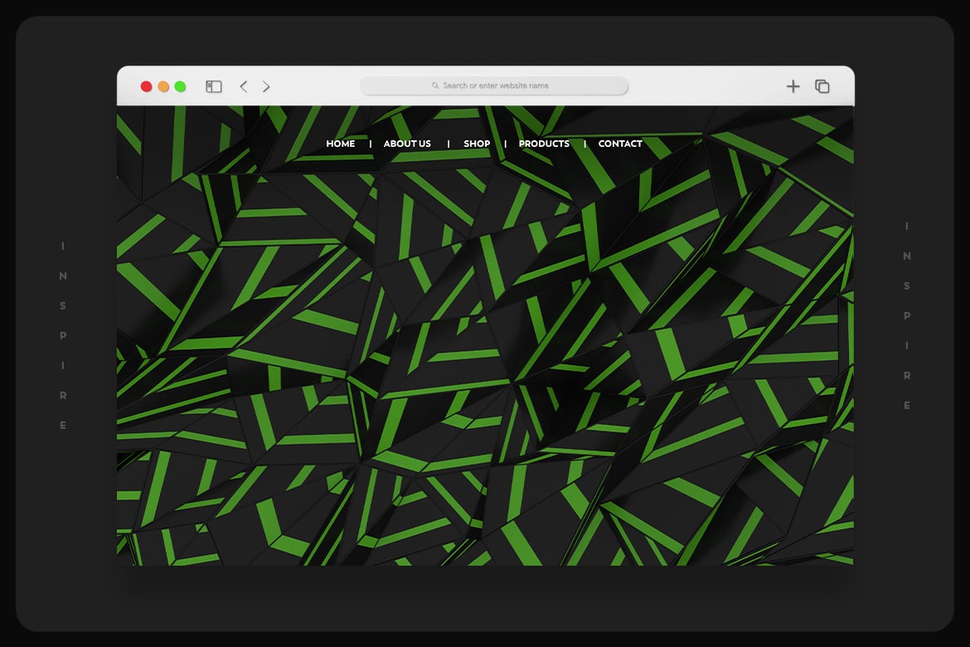
Task: Click the vertical INSPIRE text on the left
Action: point(63,335)
